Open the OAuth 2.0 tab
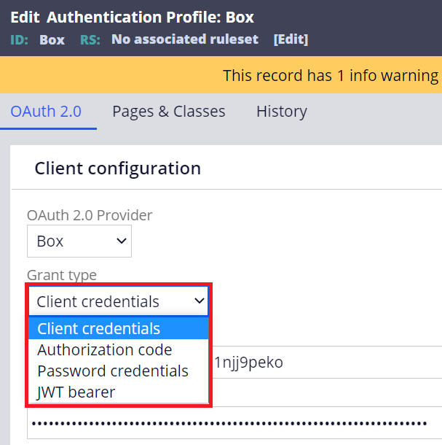Viewport: 442px width, 445px height. point(46,111)
